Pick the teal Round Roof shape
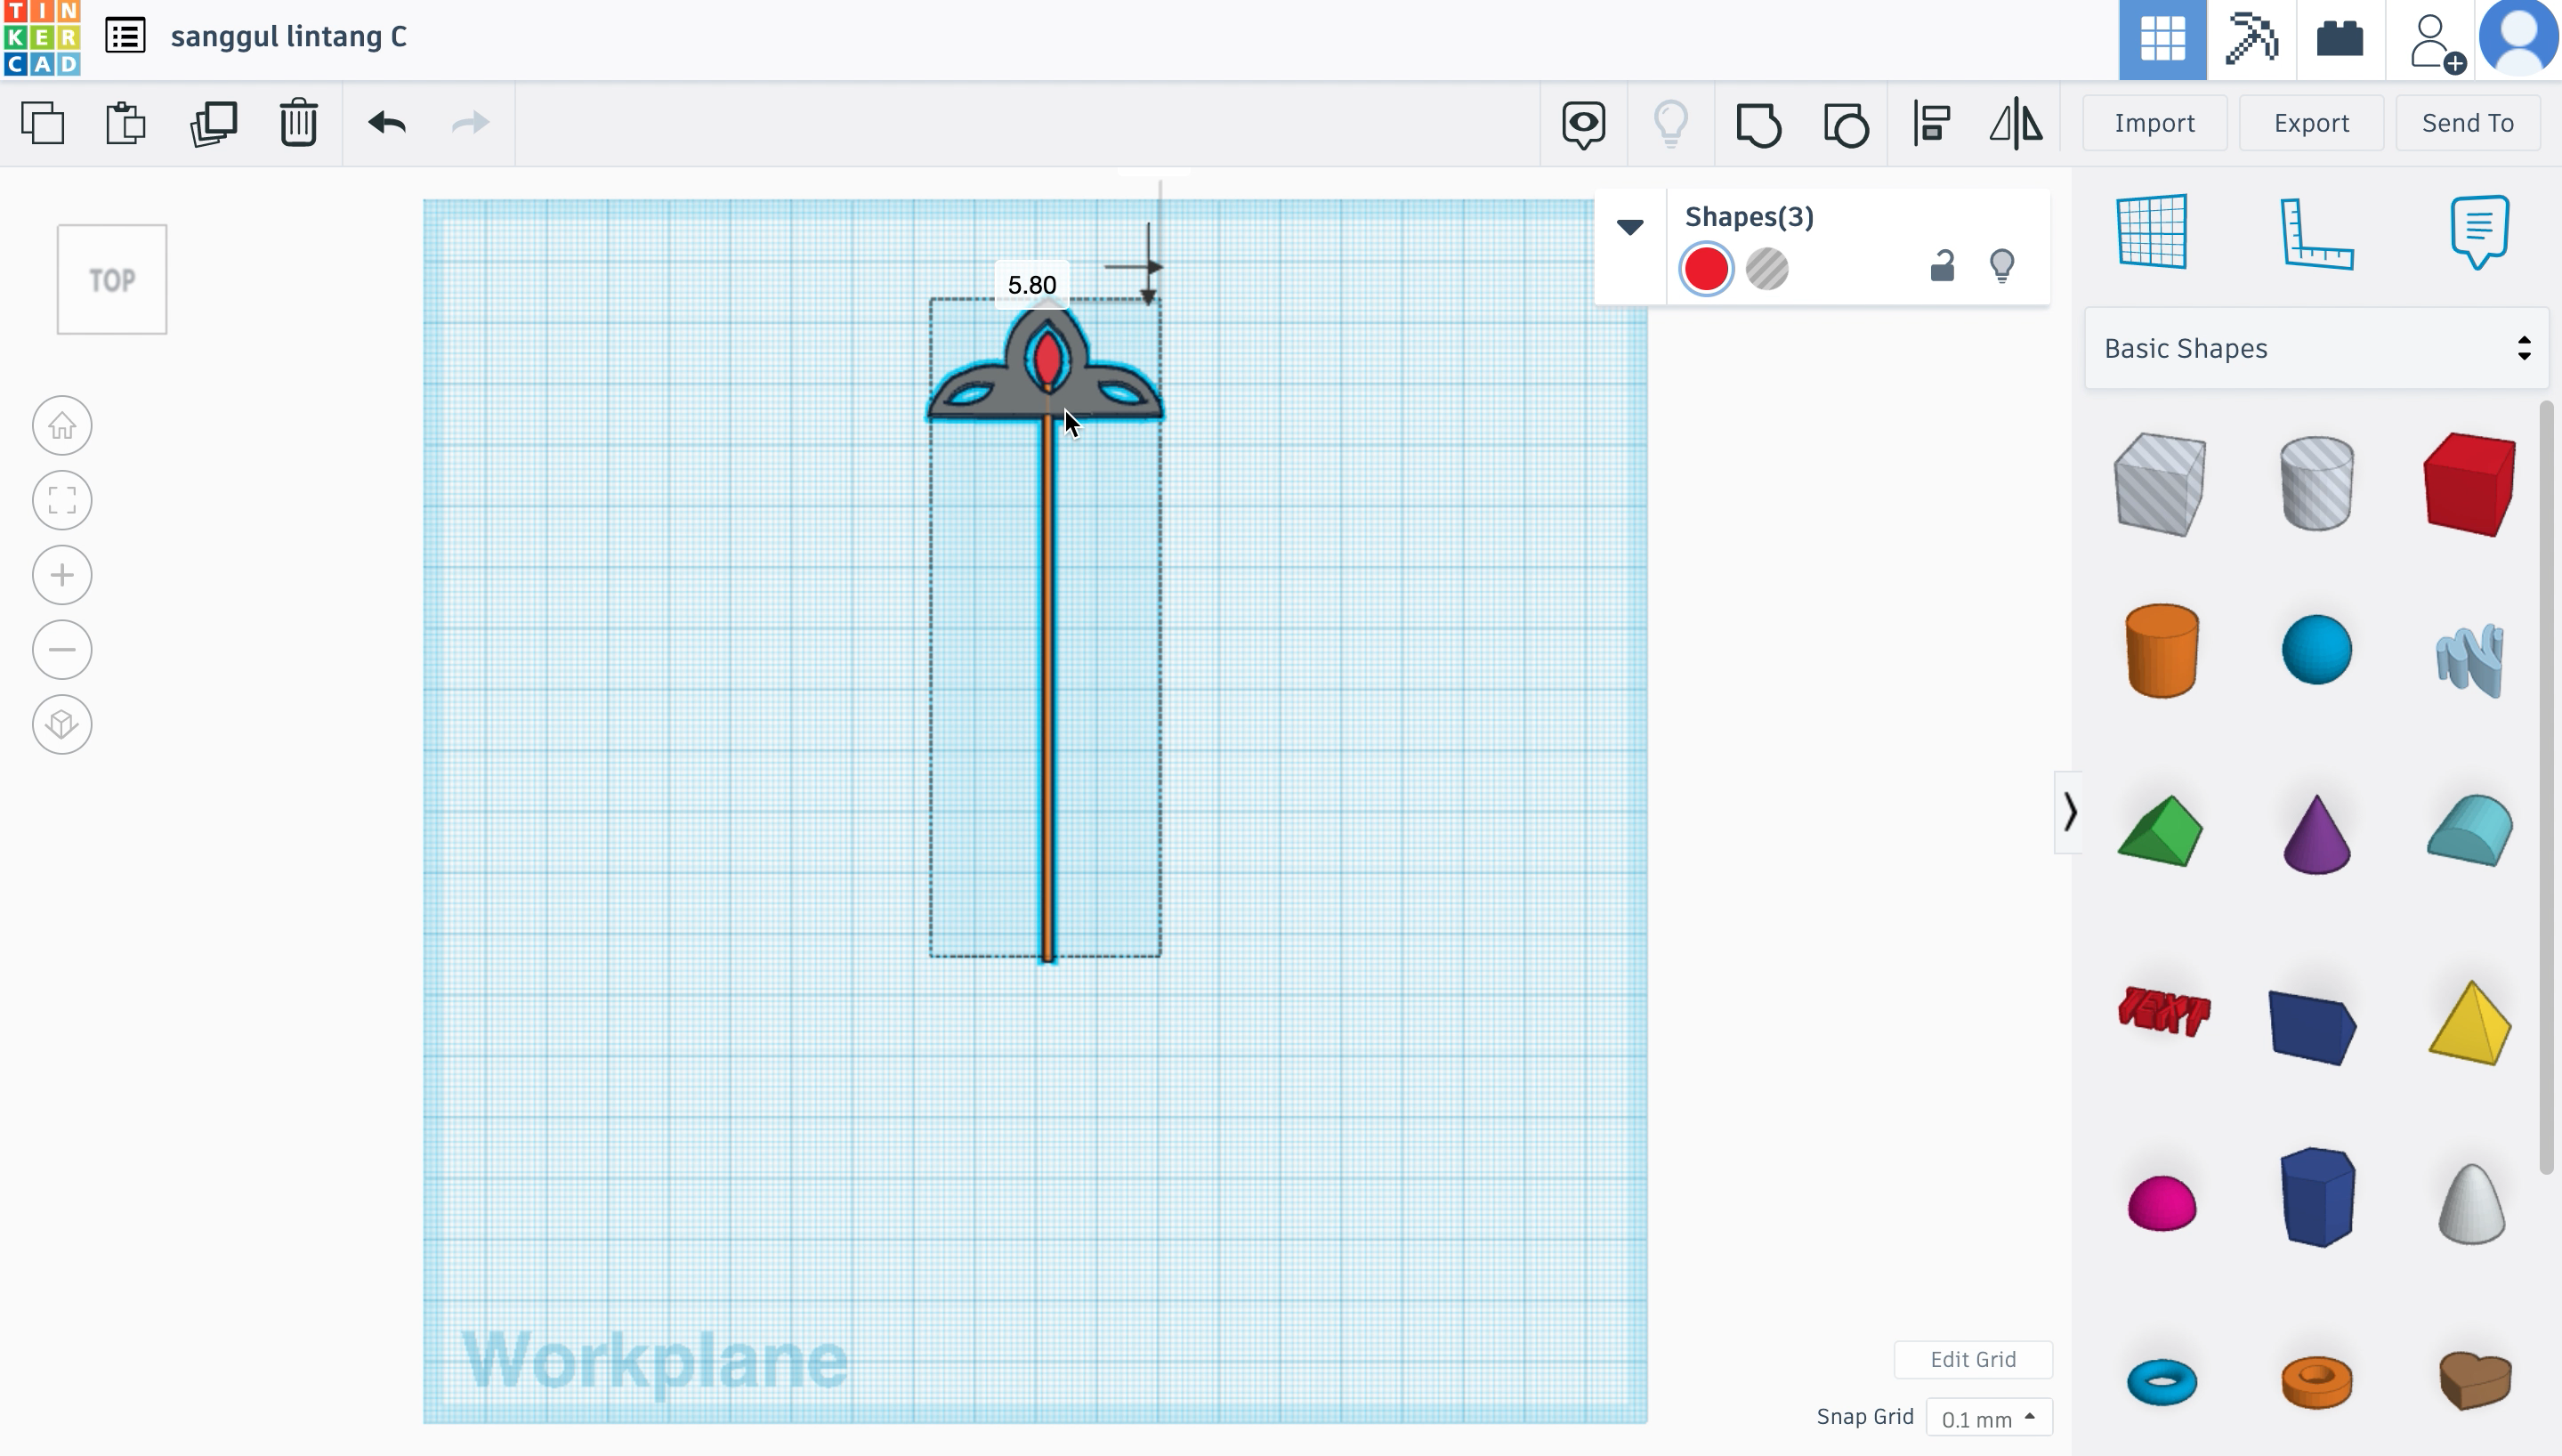This screenshot has width=2562, height=1456. pyautogui.click(x=2469, y=830)
